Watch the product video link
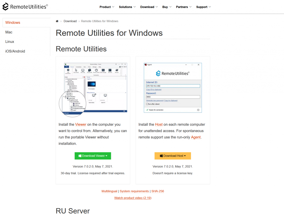Screen dimensions: 284x218 133,198
